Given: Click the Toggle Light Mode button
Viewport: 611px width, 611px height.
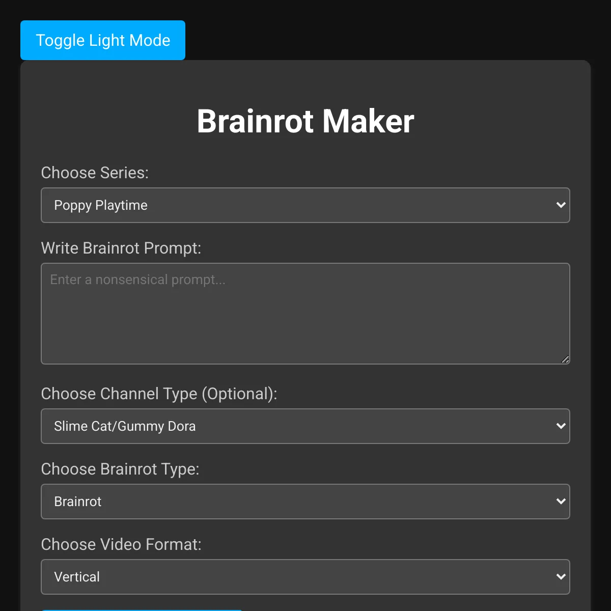Looking at the screenshot, I should (x=103, y=40).
